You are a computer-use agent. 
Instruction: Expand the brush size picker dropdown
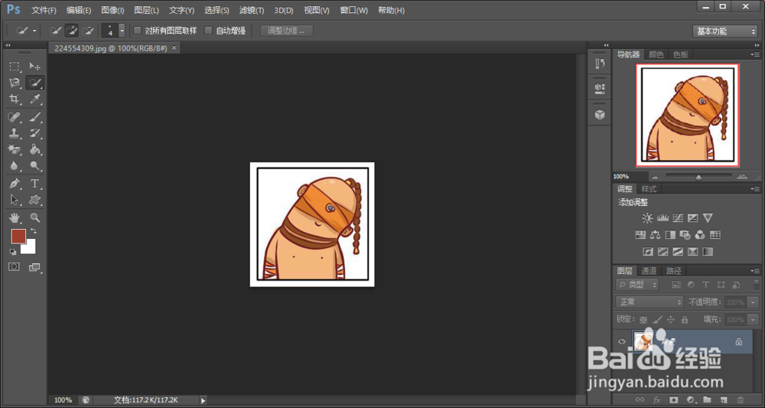tap(122, 31)
